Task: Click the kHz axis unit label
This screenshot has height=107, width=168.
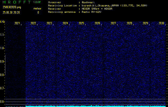Action: coord(2,22)
